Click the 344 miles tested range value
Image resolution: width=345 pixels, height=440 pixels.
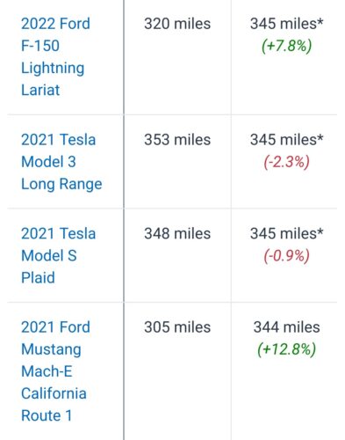pos(287,327)
